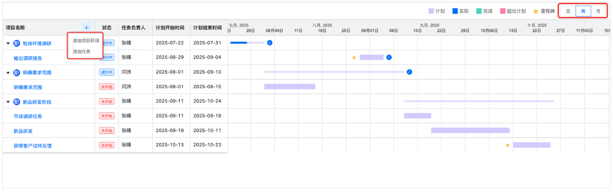The image size is (613, 192).
Task: Click the pink 超出计划 legend swatch
Action: tap(503, 11)
